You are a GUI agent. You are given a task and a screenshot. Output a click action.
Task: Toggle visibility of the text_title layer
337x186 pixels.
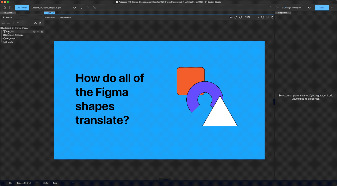(38, 32)
